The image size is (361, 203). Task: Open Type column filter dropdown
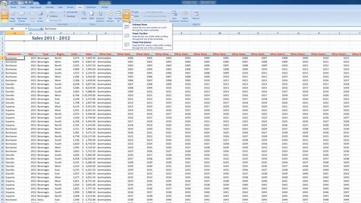(52, 54)
